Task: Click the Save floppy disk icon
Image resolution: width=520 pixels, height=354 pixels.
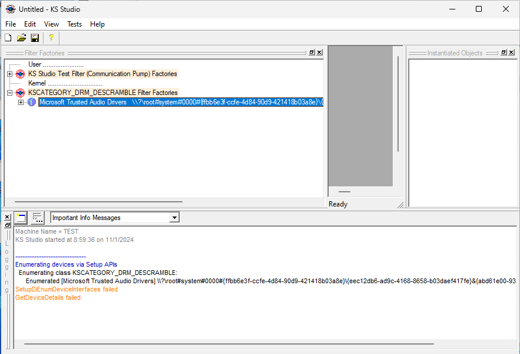Action: coord(35,38)
